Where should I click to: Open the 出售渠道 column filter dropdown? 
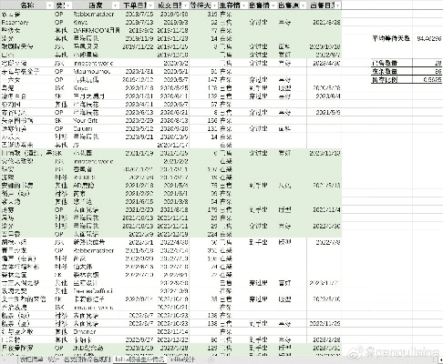tap(304, 5)
